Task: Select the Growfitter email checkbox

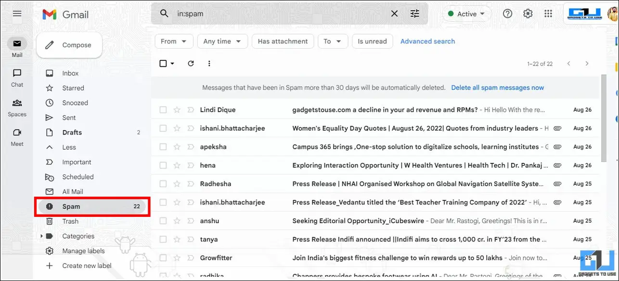Action: pos(163,258)
